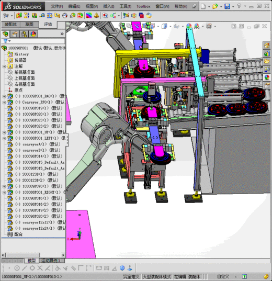
Task: Click the Measure tool icon in toolbar
Action: click(x=42, y=16)
